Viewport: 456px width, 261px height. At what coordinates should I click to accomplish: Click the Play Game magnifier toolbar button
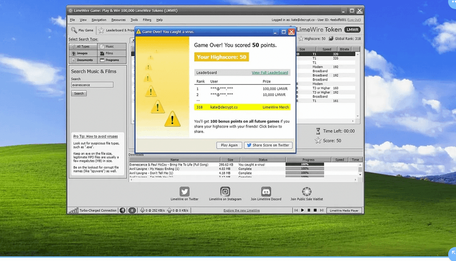click(82, 30)
